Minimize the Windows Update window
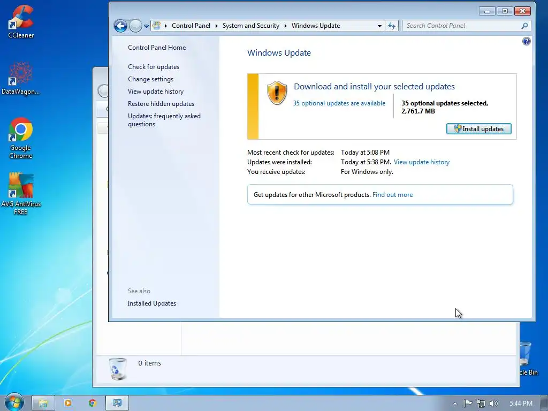Image resolution: width=548 pixels, height=411 pixels. pyautogui.click(x=487, y=11)
